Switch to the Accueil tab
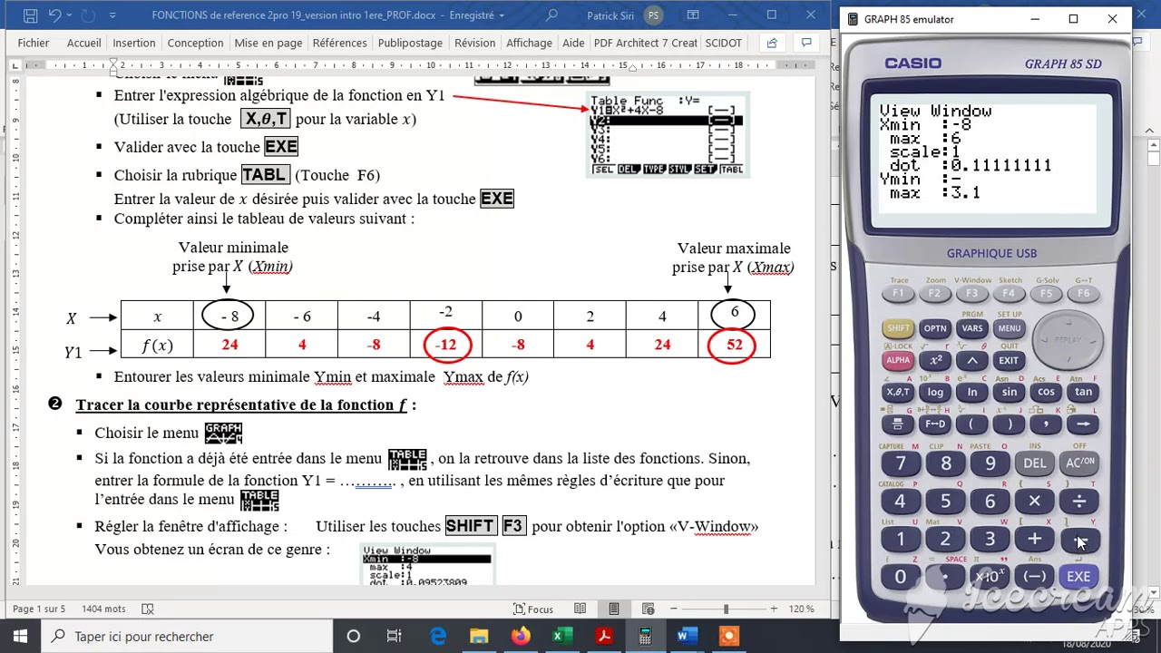1161x653 pixels. (83, 43)
